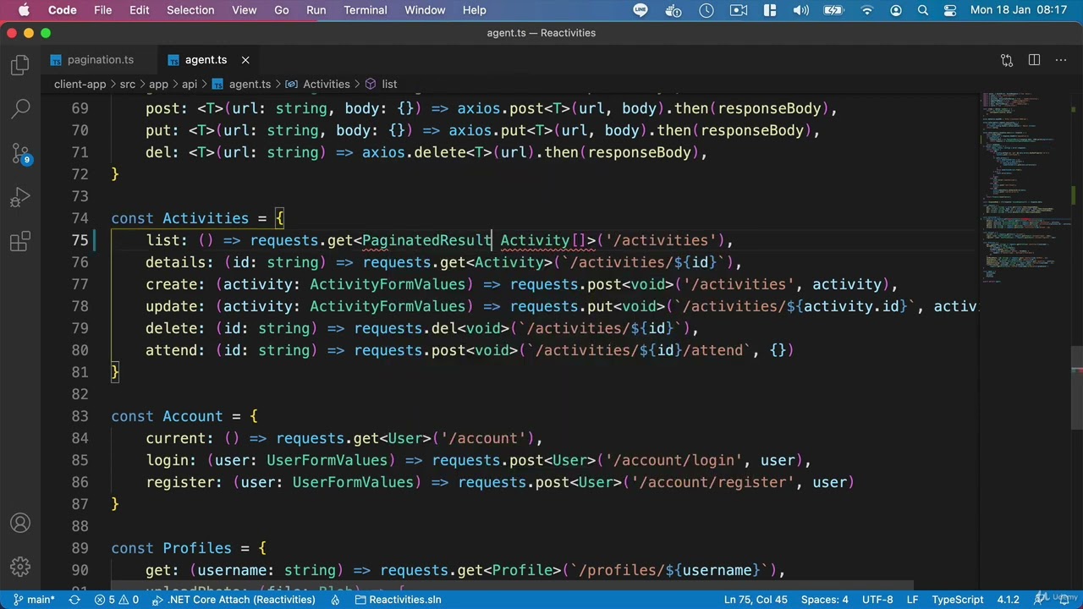Place cursor on line number 83
The image size is (1083, 609).
tap(80, 416)
